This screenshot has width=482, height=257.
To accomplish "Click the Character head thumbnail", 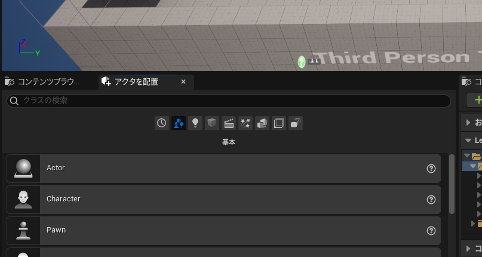I will tap(23, 200).
